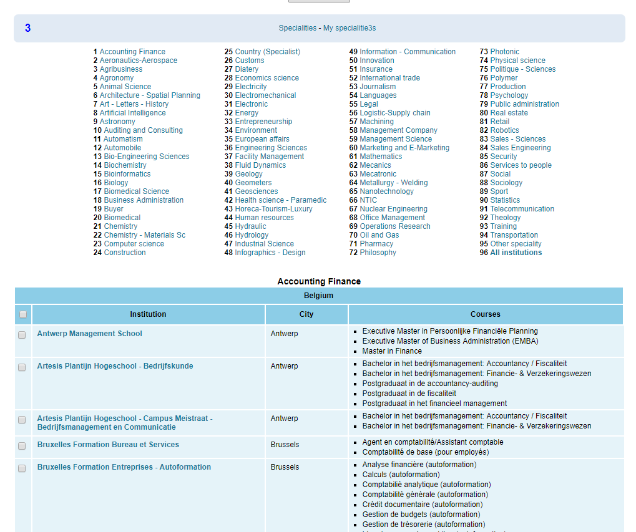Click the All institutions link
Viewport: 636px width, 532px height.
point(516,253)
